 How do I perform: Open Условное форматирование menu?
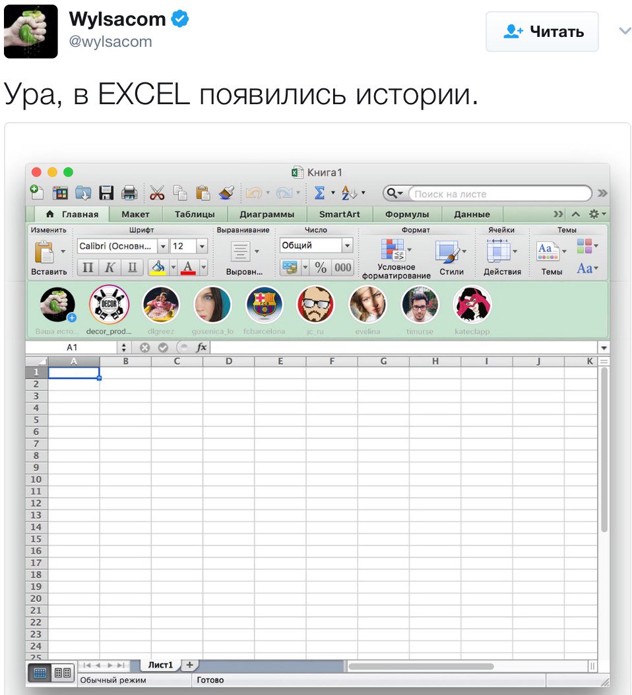point(396,258)
